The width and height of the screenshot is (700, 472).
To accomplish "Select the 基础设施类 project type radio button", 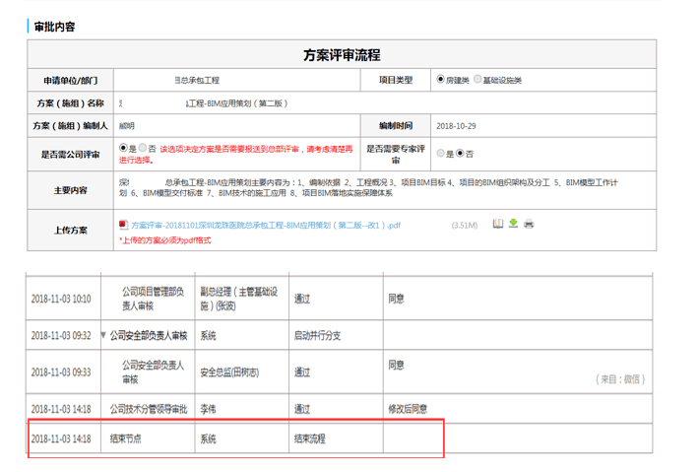I will pyautogui.click(x=477, y=79).
